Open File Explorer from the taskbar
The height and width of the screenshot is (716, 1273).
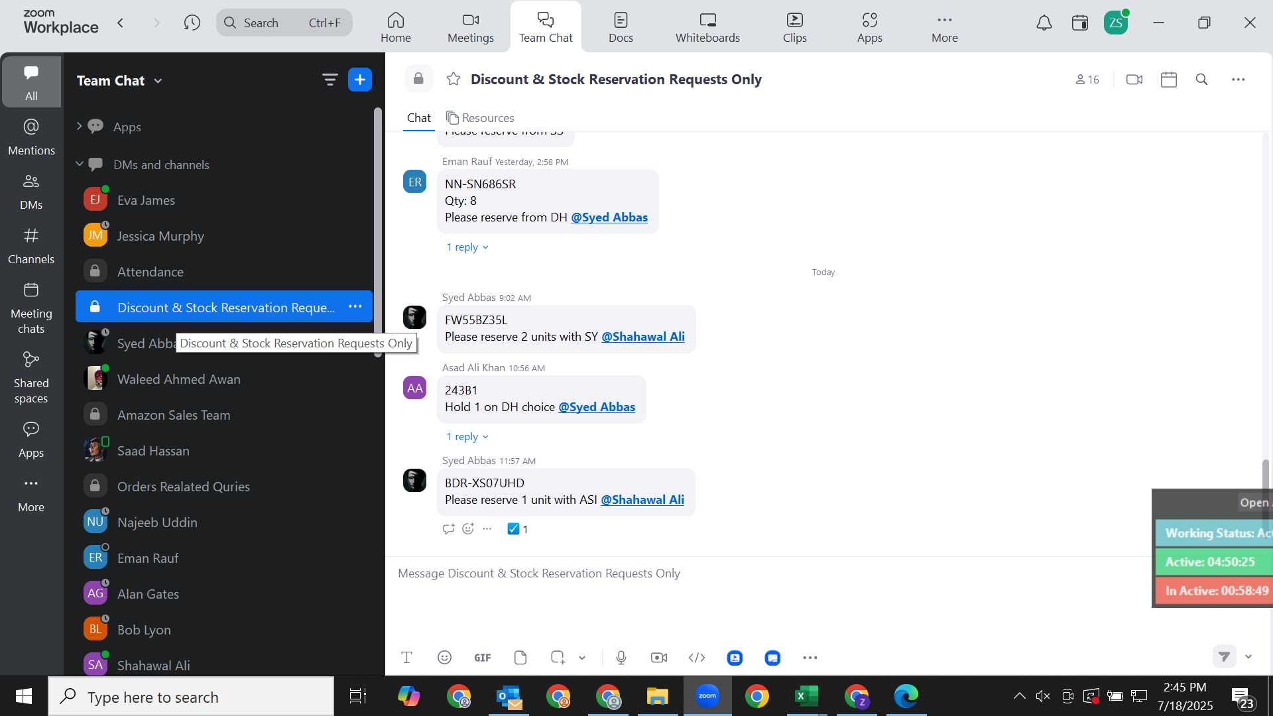658,696
